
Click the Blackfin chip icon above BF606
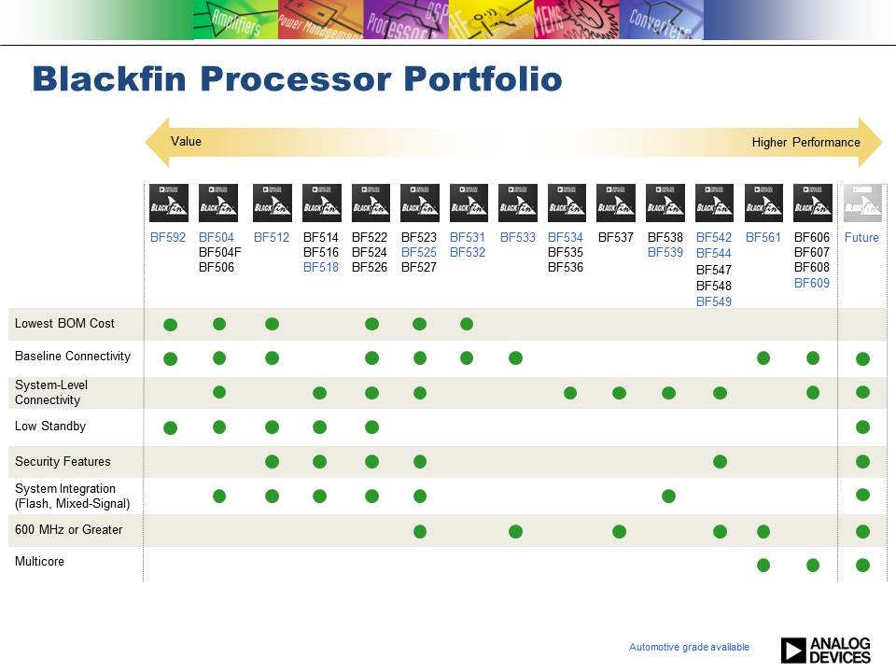[x=812, y=203]
